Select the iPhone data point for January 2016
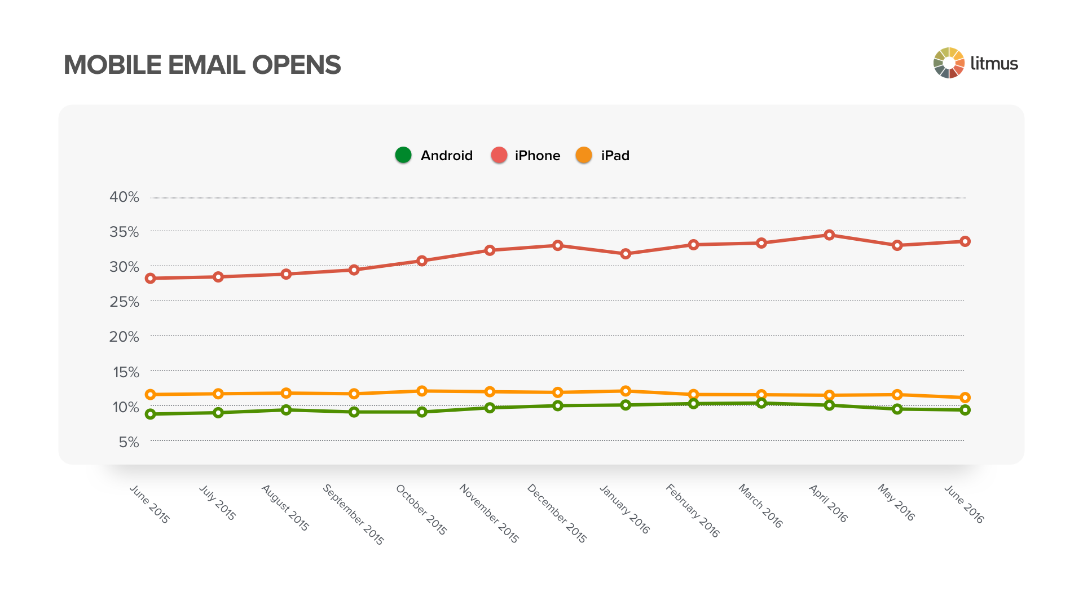Image resolution: width=1083 pixels, height=609 pixels. tap(626, 254)
